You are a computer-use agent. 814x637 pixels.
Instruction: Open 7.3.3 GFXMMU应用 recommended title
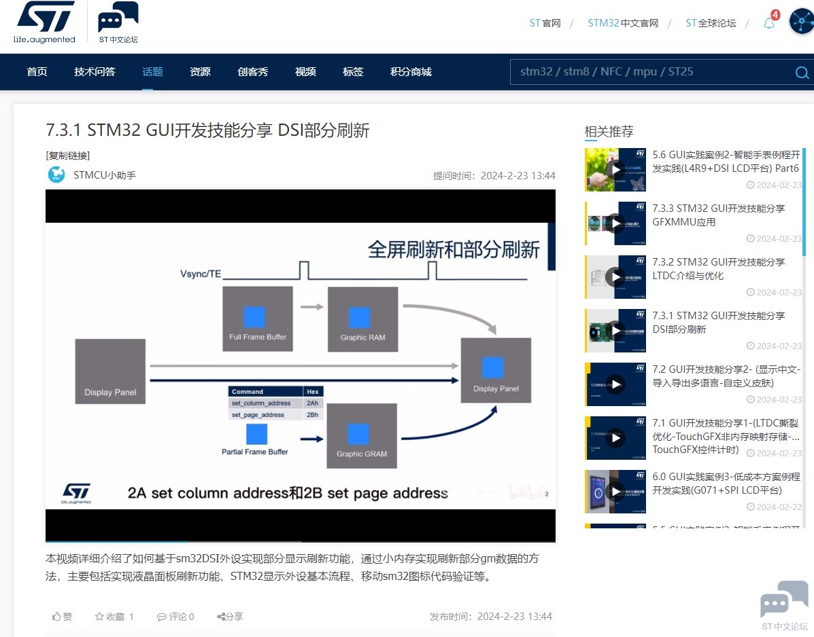(x=719, y=215)
